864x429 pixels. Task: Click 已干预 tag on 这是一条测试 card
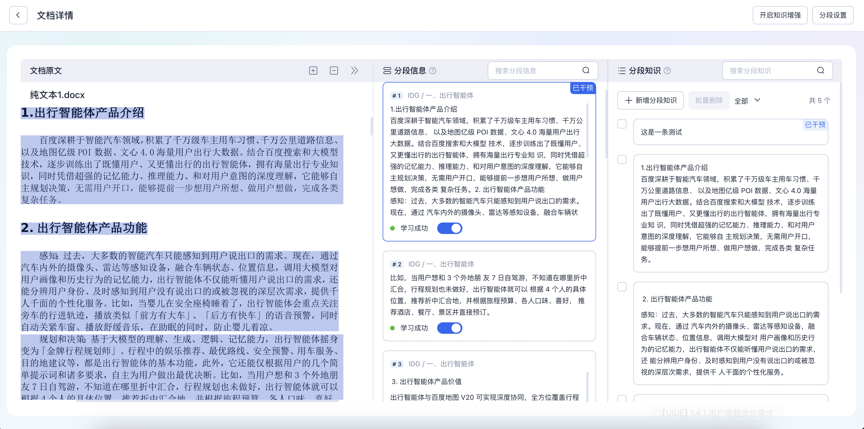pos(815,125)
